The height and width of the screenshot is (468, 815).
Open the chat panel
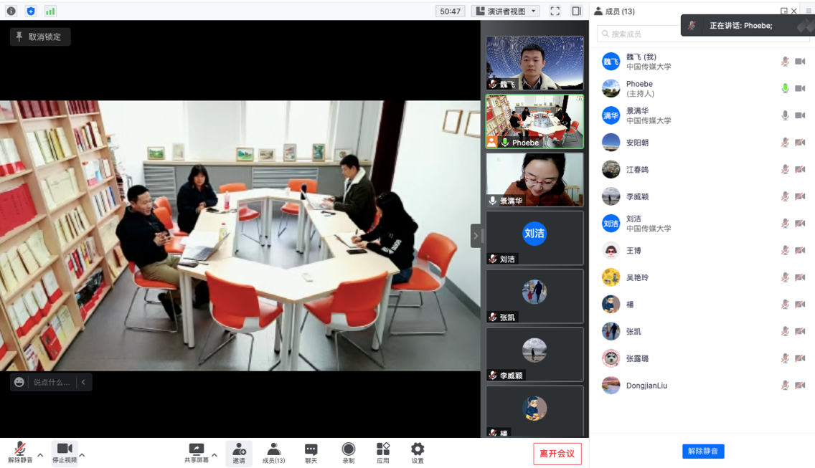pyautogui.click(x=311, y=453)
